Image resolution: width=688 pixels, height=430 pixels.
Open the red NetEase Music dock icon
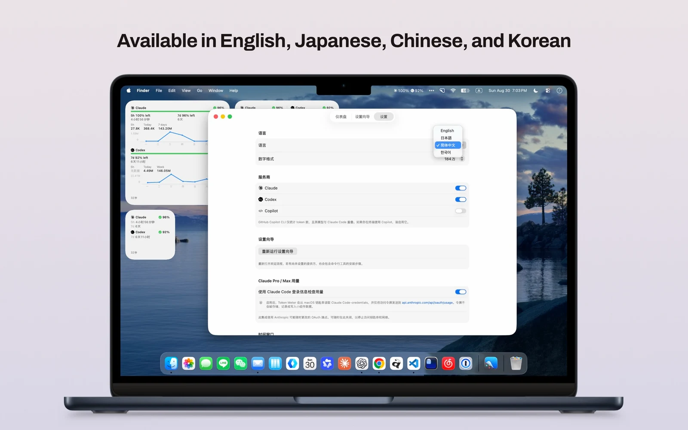tap(448, 363)
